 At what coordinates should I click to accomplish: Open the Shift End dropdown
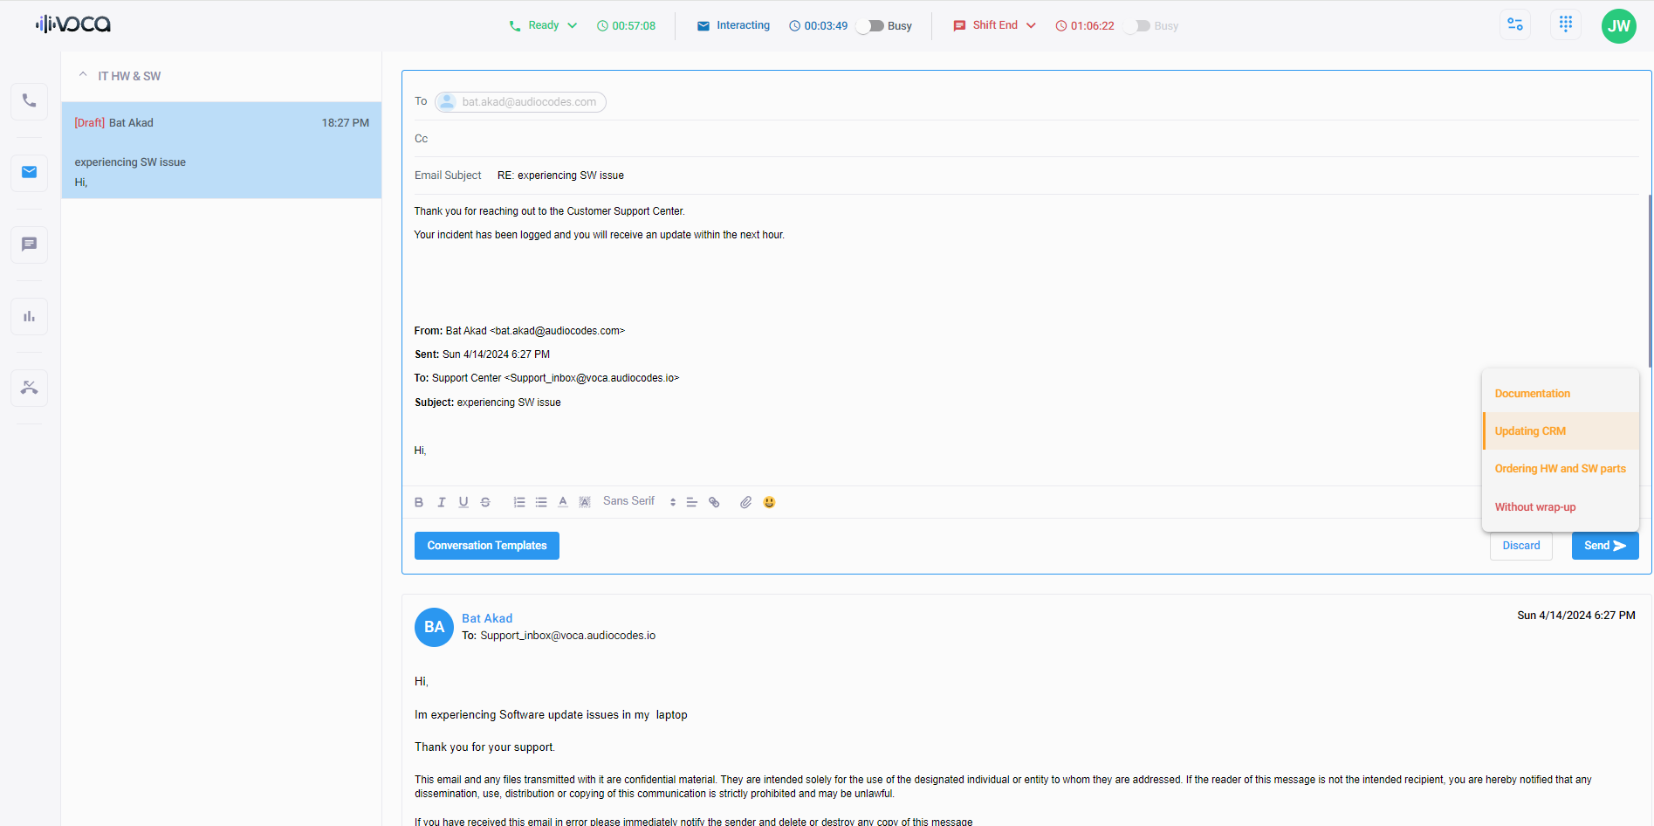1031,25
